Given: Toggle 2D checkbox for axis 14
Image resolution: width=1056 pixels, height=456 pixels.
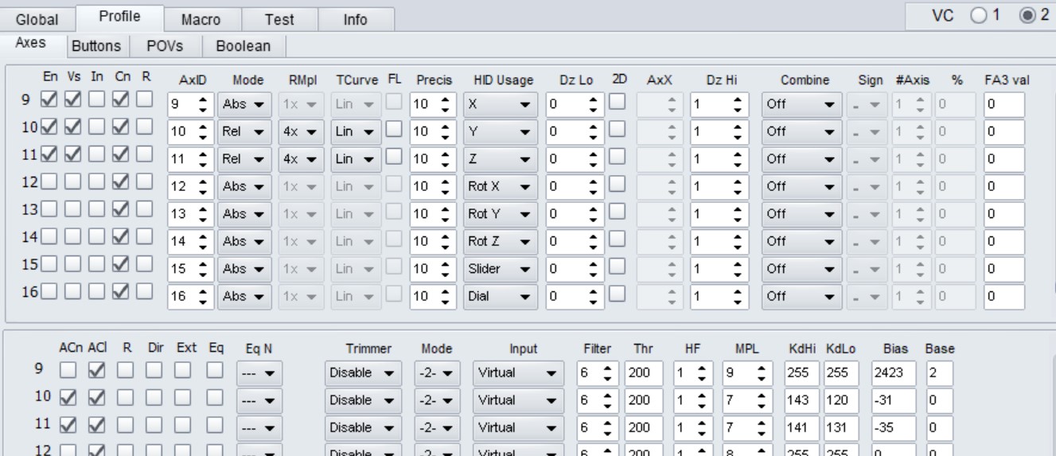Looking at the screenshot, I should coord(618,238).
